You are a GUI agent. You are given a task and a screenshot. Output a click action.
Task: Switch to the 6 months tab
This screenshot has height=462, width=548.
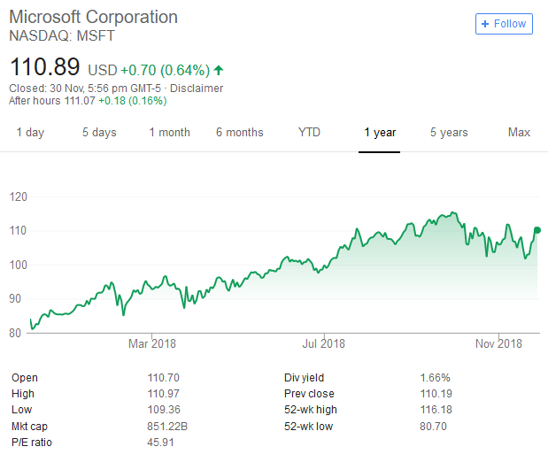[x=239, y=133]
